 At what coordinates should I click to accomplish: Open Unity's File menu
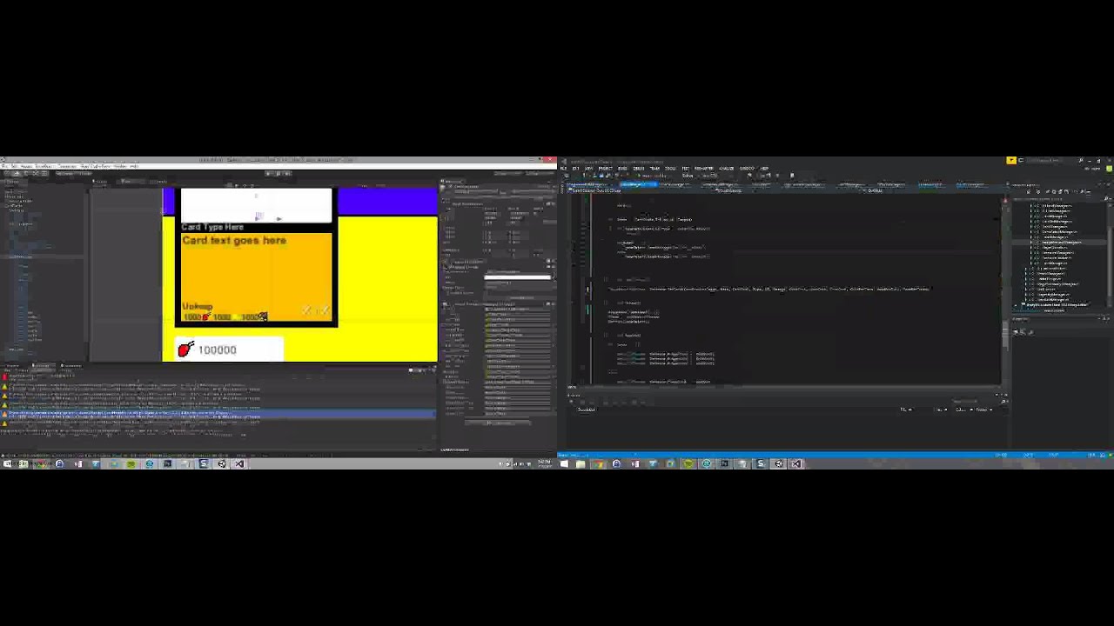pyautogui.click(x=3, y=165)
